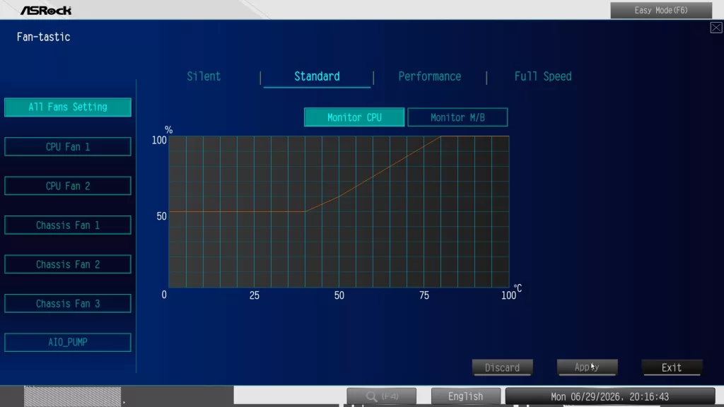
Task: Select Chassis Fan 2
Action: (68, 264)
